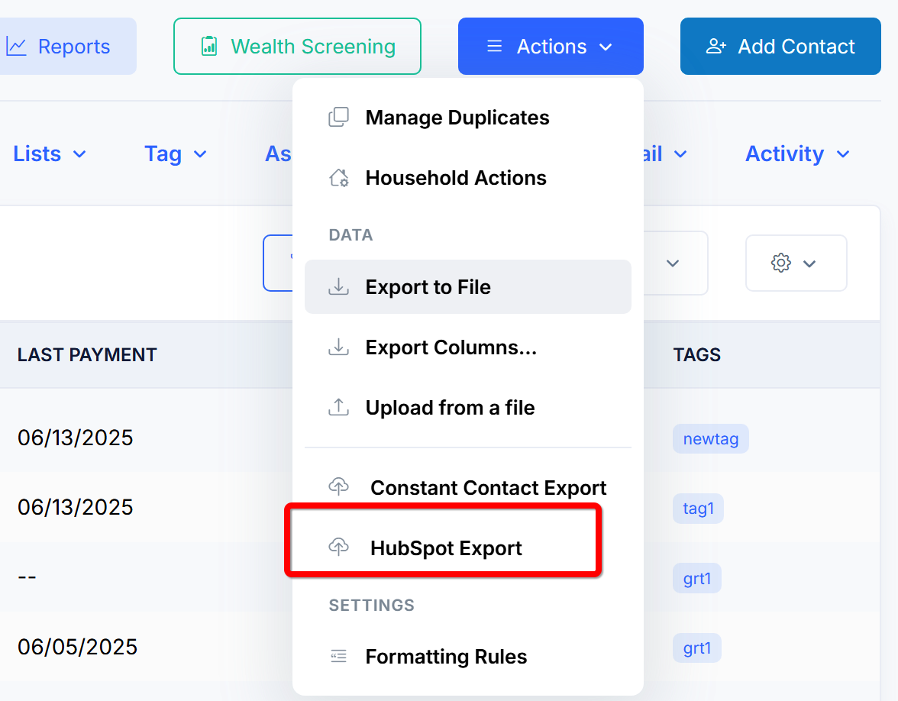Click the chevron next to the gear icon
This screenshot has height=701, width=898.
[x=809, y=263]
